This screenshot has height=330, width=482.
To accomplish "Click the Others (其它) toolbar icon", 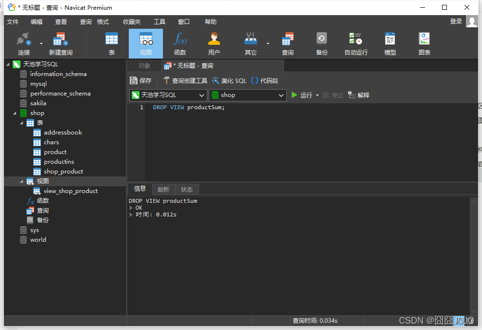I will 251,44.
